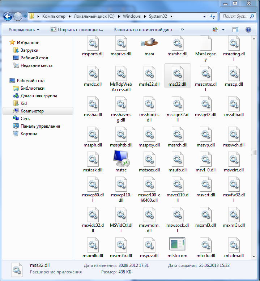The width and height of the screenshot is (260, 281).
Task: Select the mssha.dll file
Action: click(x=93, y=107)
